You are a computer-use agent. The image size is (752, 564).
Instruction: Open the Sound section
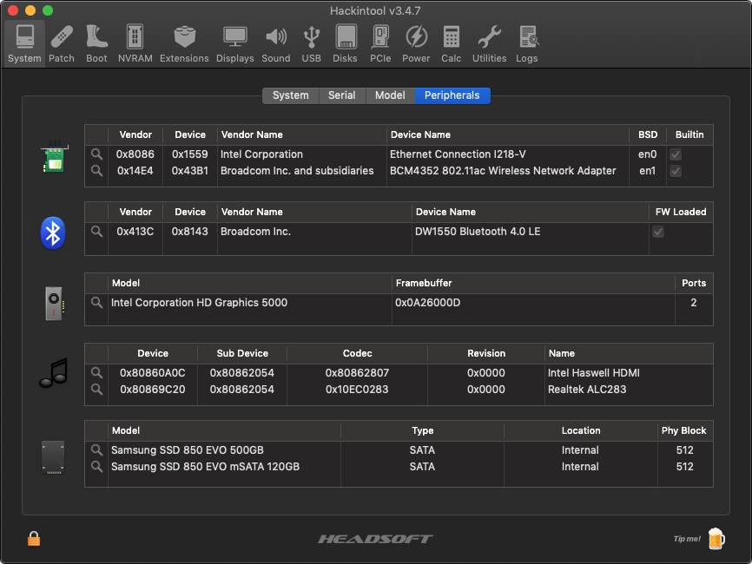pos(276,44)
